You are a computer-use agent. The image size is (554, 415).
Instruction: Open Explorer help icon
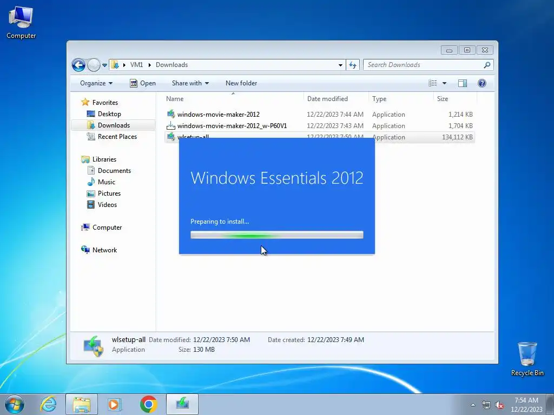pos(482,83)
